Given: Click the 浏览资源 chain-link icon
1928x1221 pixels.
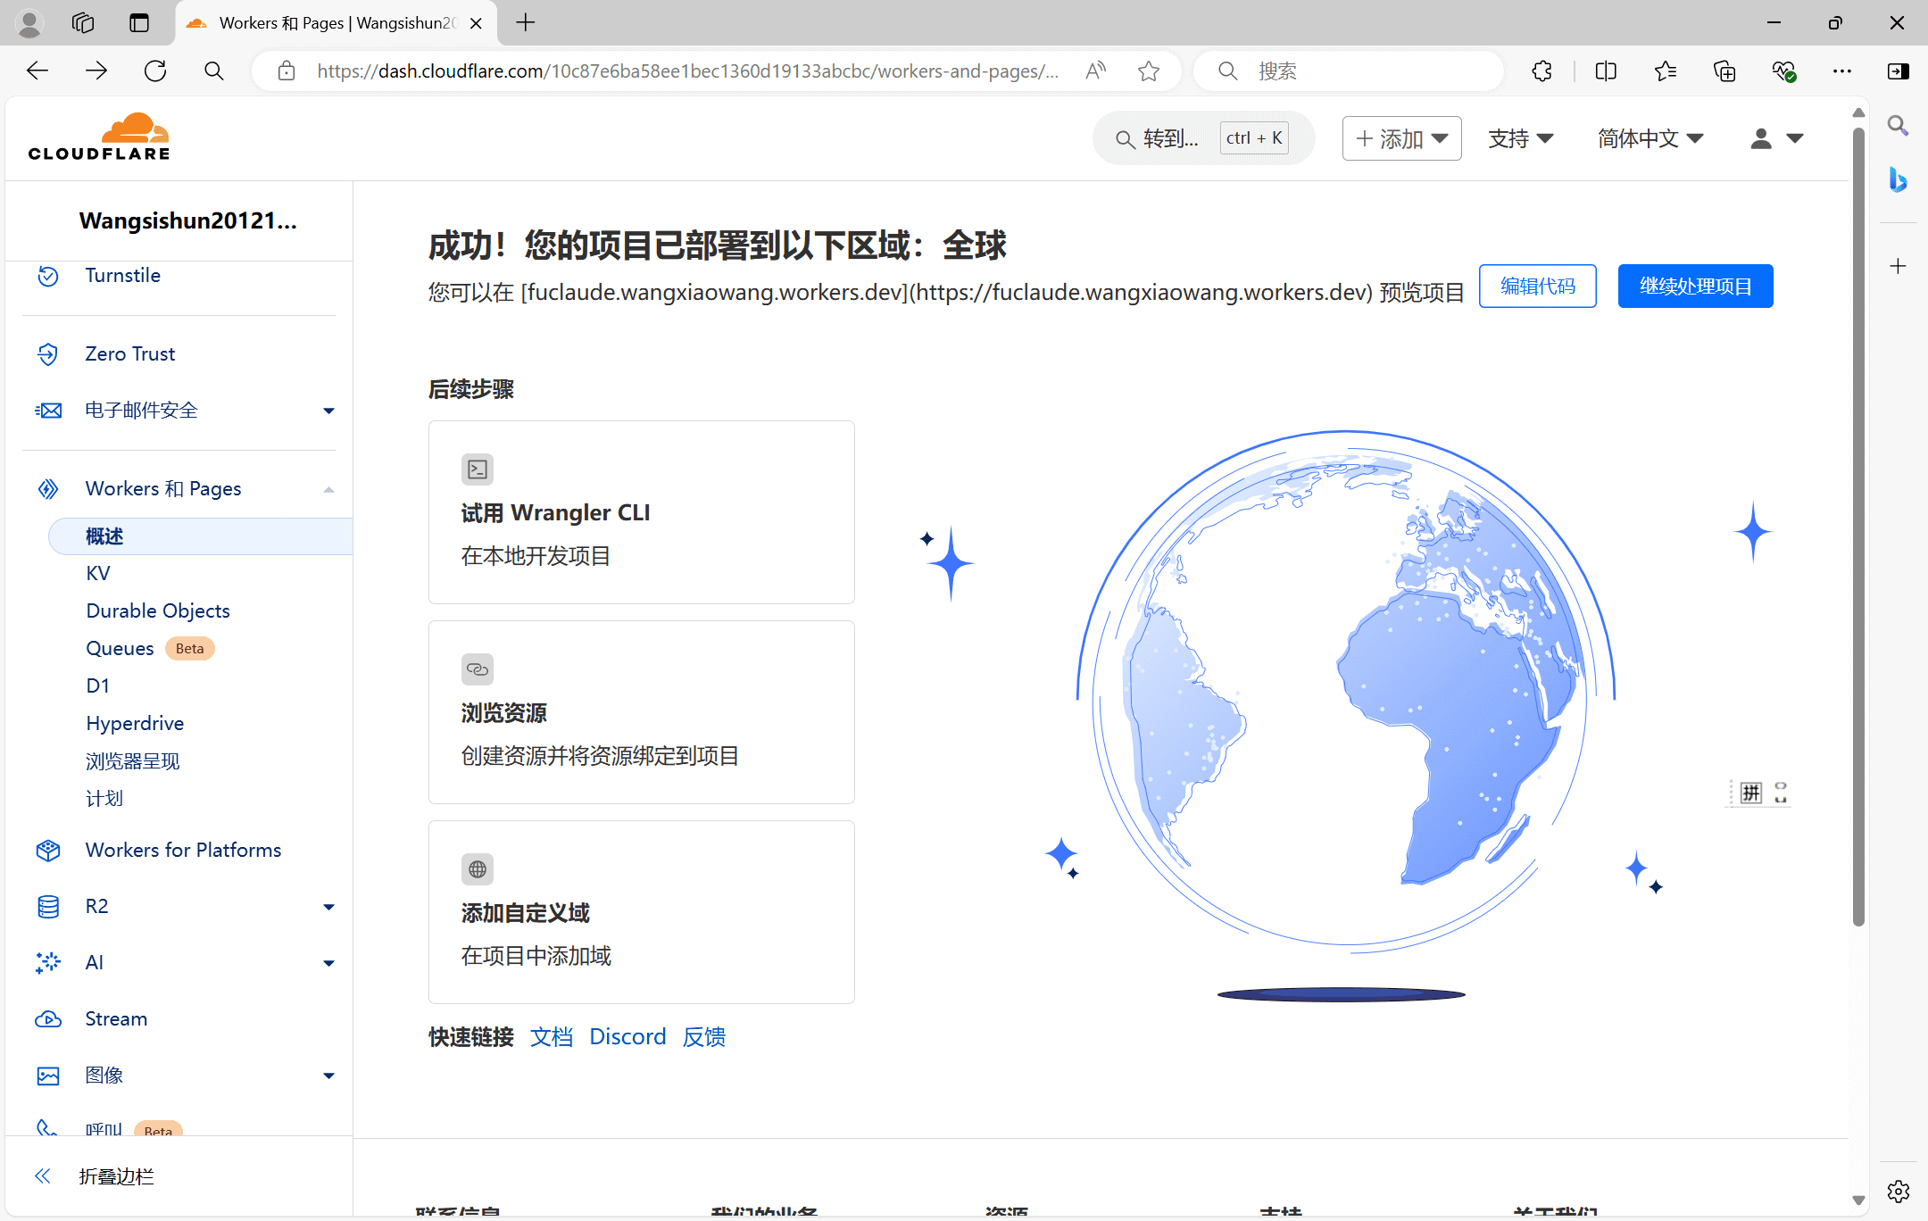Looking at the screenshot, I should (x=478, y=669).
